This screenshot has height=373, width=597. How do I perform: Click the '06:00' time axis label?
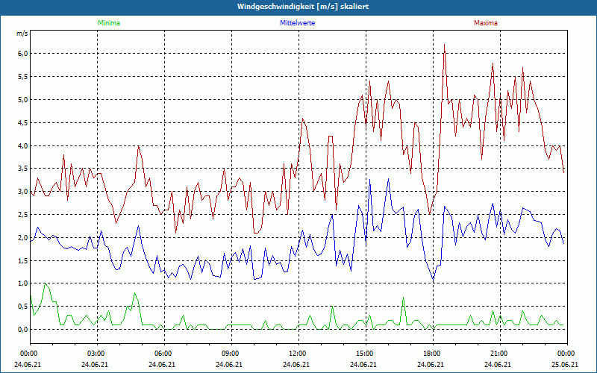click(163, 354)
